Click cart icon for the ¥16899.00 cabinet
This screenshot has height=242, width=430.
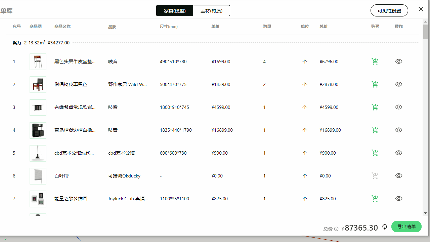pyautogui.click(x=375, y=130)
